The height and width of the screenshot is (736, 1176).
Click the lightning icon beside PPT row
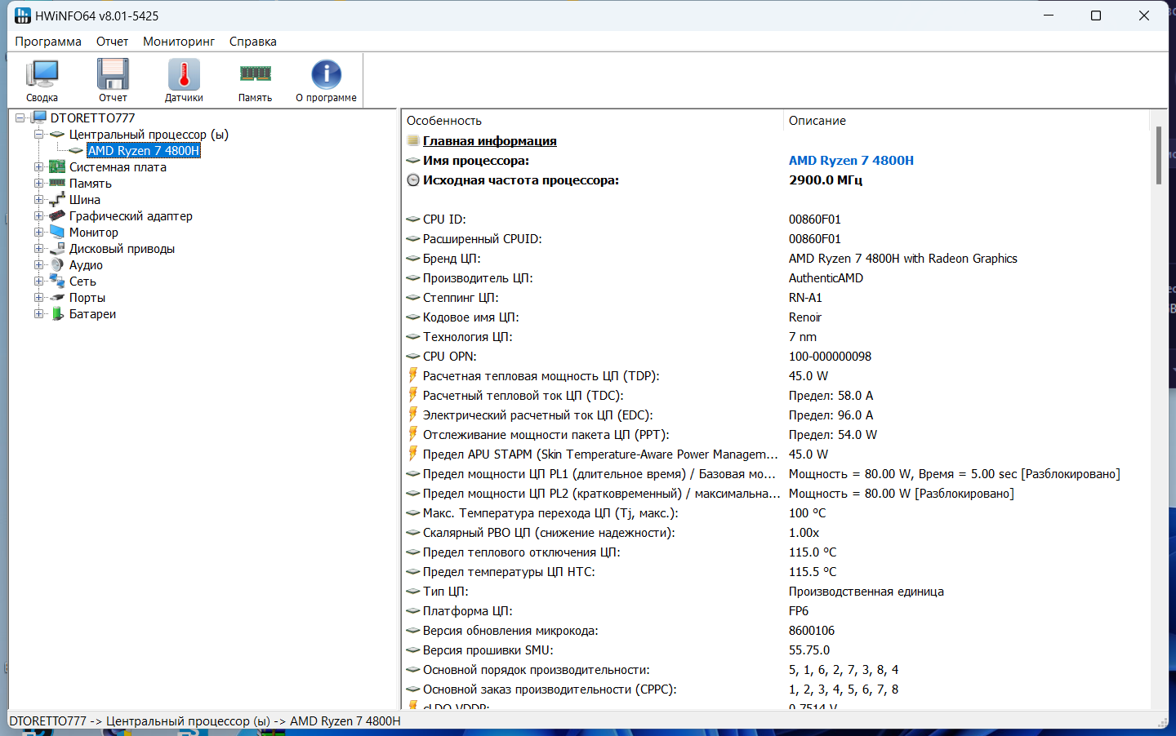pyautogui.click(x=413, y=434)
